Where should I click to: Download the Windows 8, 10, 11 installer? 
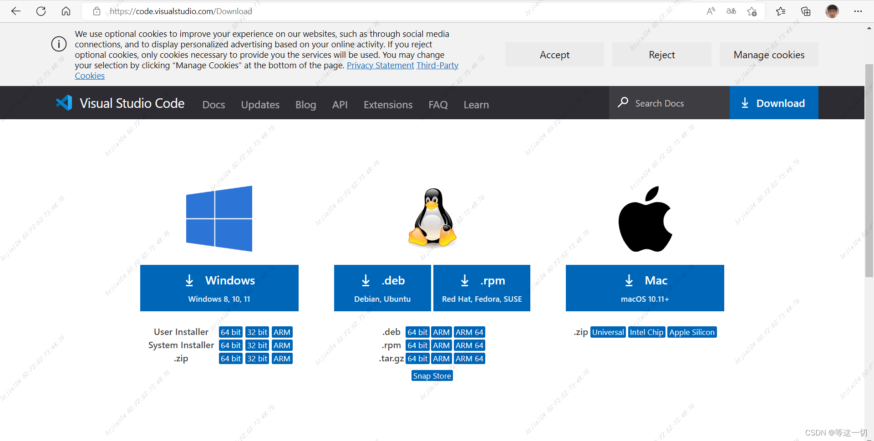click(x=219, y=288)
